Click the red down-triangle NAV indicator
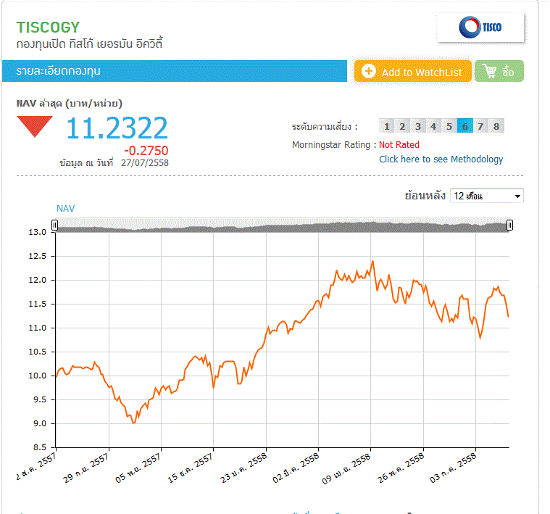The width and height of the screenshot is (550, 514). pos(35,126)
